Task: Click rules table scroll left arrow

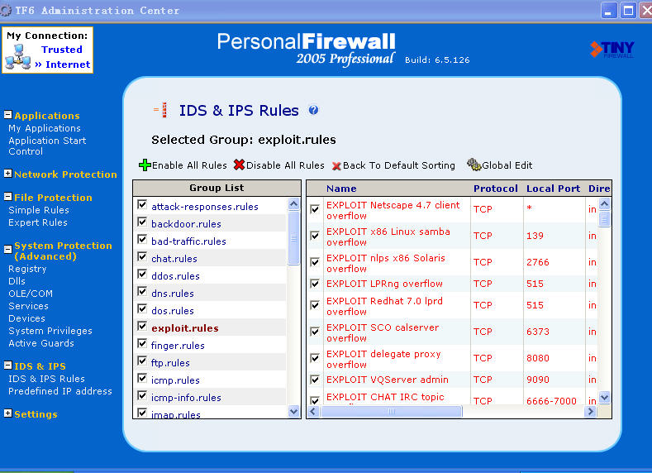Action: [313, 412]
